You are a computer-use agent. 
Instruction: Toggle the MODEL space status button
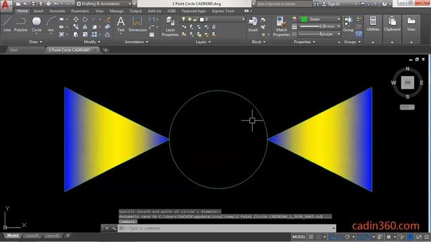coord(298,237)
